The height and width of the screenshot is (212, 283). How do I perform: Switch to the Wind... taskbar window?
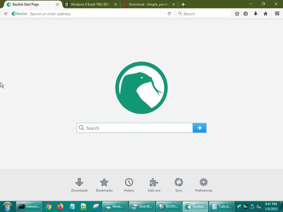[115, 206]
